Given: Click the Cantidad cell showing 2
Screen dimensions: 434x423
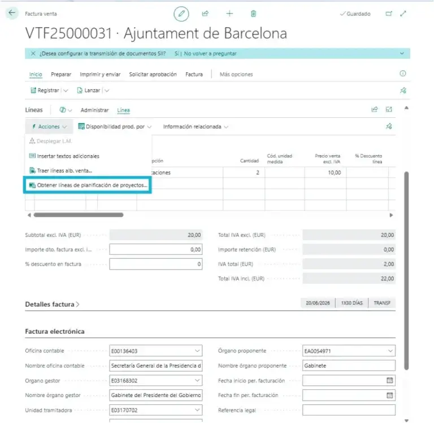Looking at the screenshot, I should point(244,173).
